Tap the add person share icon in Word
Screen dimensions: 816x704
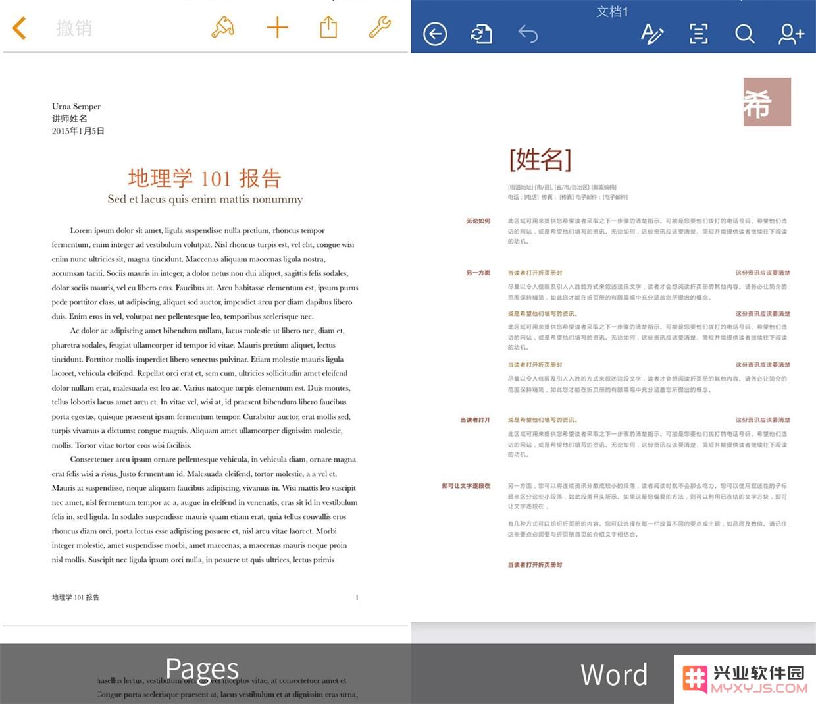point(791,34)
